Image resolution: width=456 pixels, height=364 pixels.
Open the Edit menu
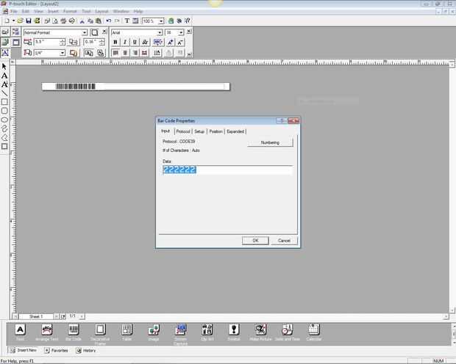click(x=26, y=11)
